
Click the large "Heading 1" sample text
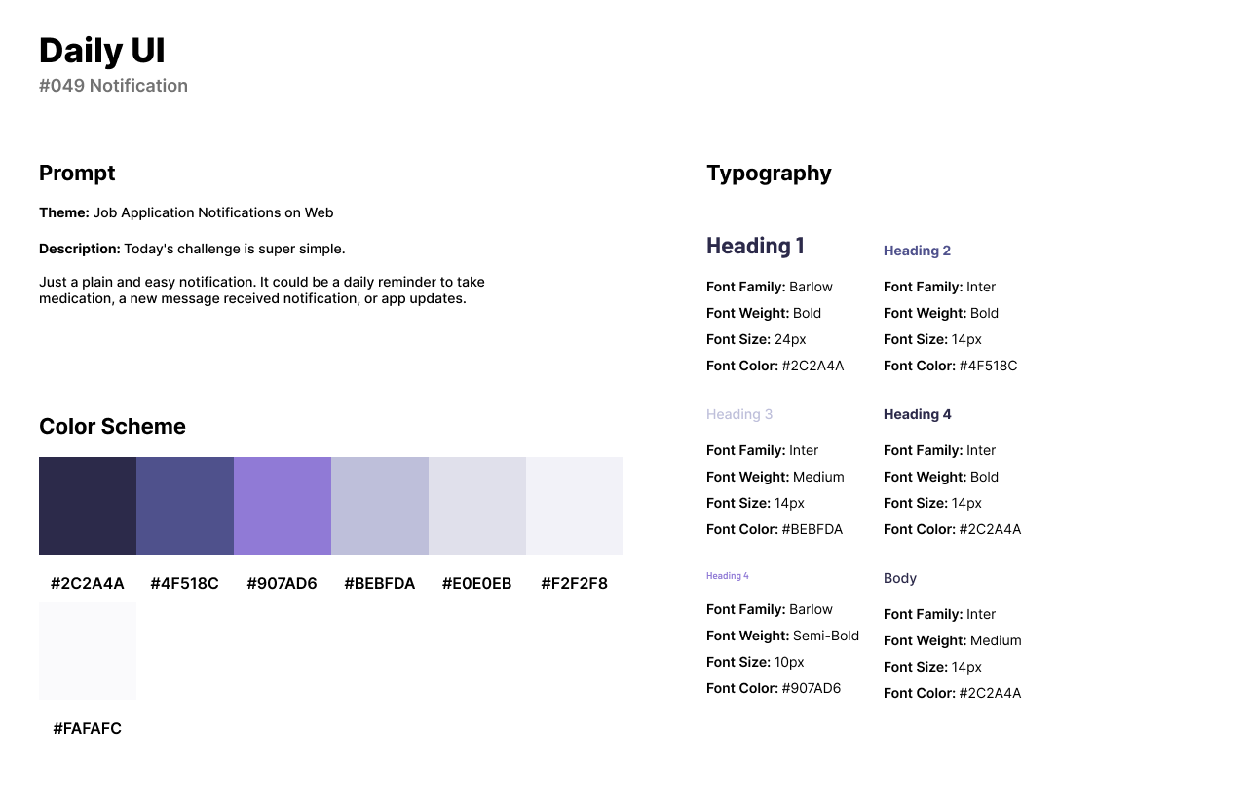pos(755,246)
